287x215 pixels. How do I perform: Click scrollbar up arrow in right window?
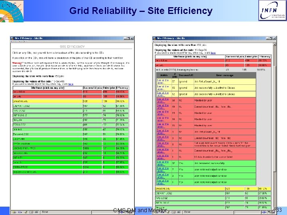(274, 45)
